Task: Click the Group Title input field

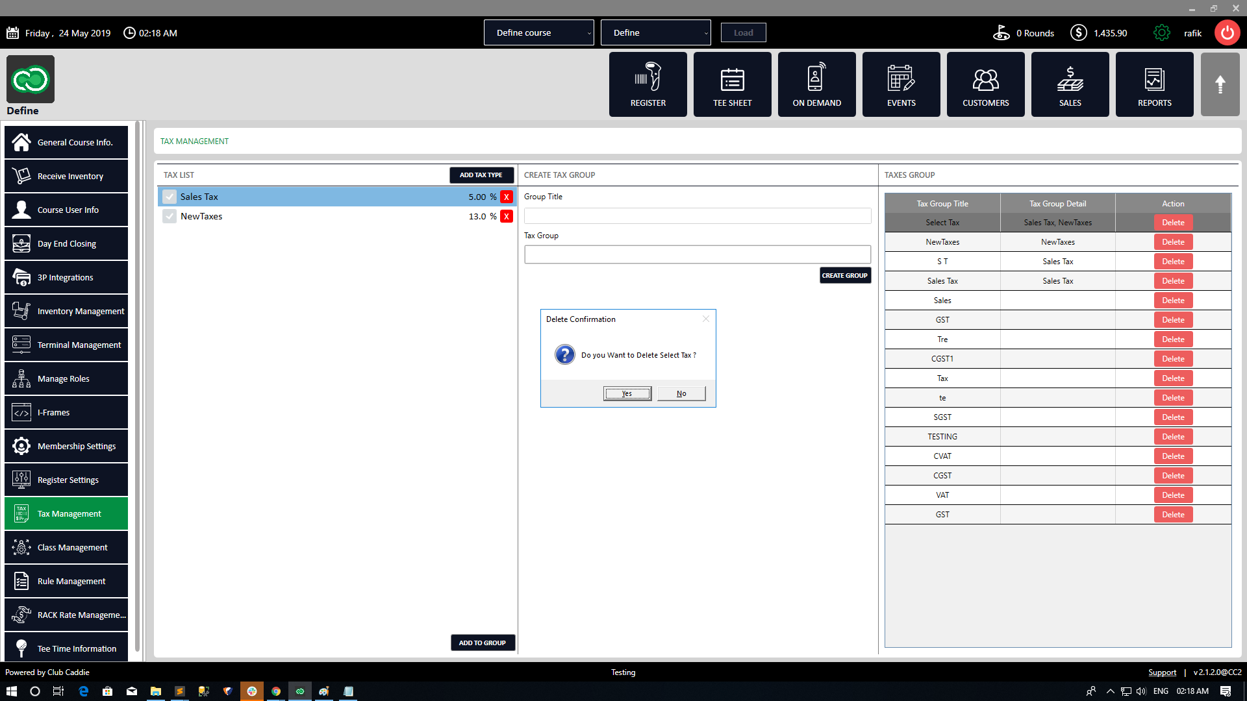Action: [x=697, y=215]
